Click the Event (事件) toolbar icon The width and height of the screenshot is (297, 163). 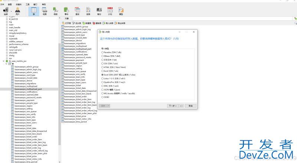tap(66, 11)
